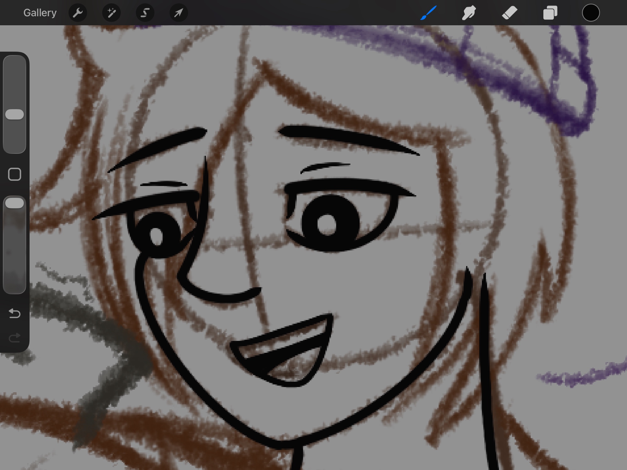Activate the Selection S-shaped tool
This screenshot has height=470, width=627.
pyautogui.click(x=145, y=13)
